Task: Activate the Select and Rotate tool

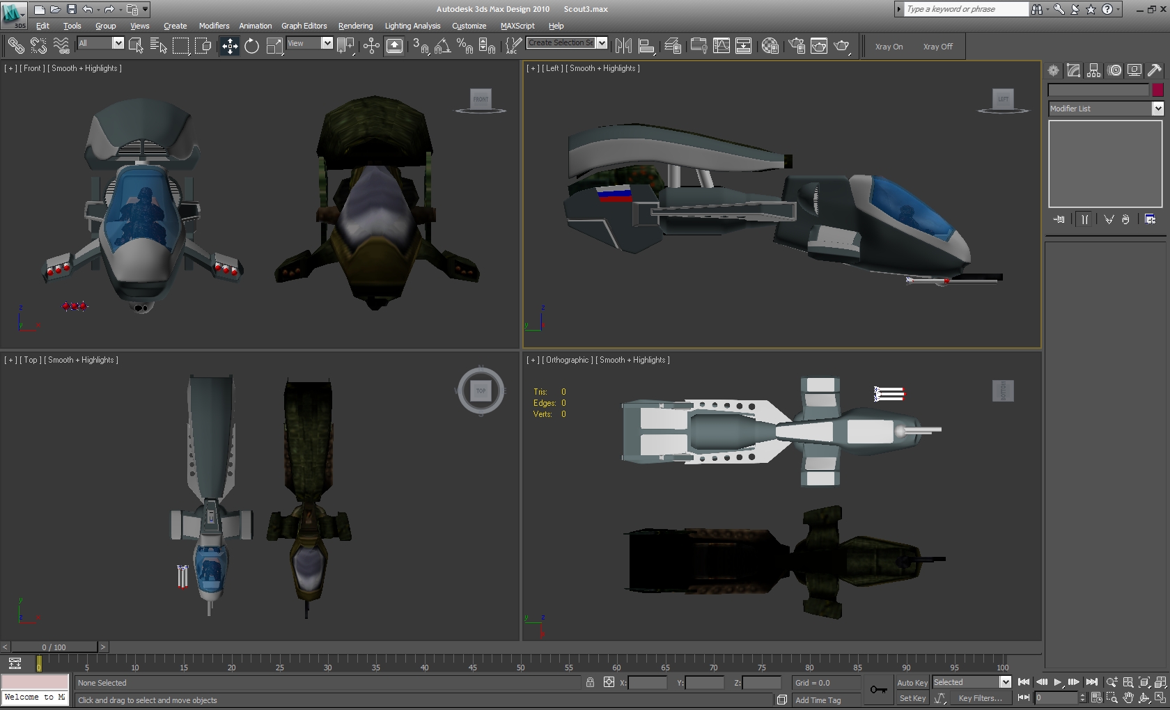Action: pyautogui.click(x=251, y=46)
